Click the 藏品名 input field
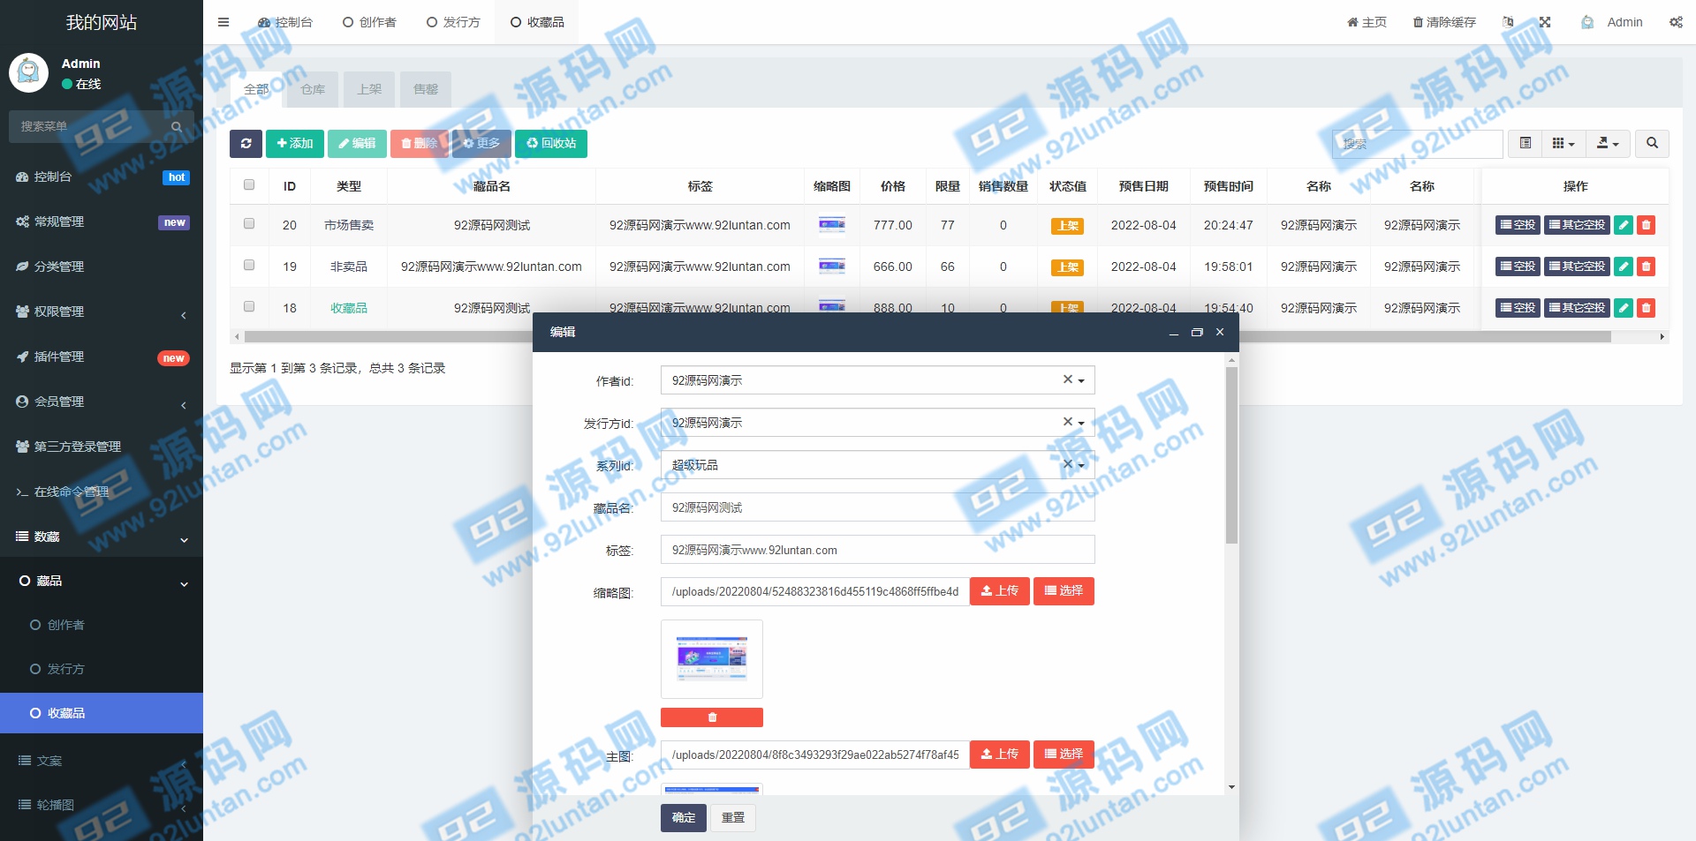Screen dimensions: 1696x841 point(877,507)
